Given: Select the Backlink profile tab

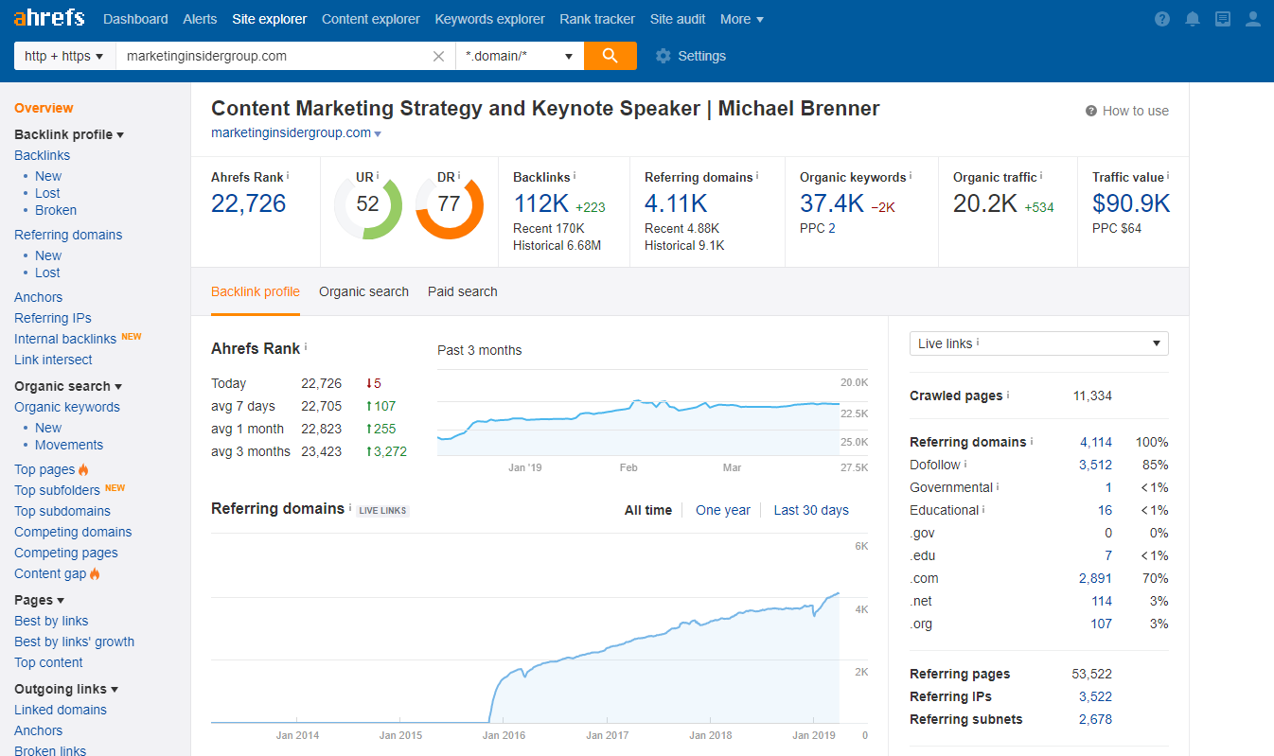Looking at the screenshot, I should click(256, 291).
